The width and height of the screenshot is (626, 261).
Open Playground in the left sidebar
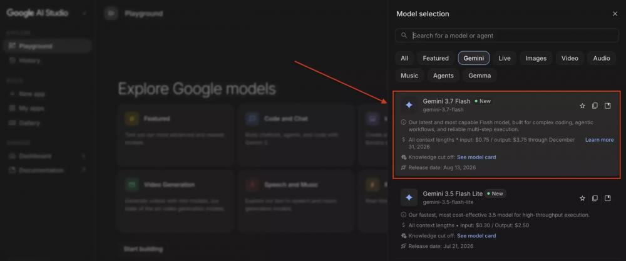[x=47, y=46]
